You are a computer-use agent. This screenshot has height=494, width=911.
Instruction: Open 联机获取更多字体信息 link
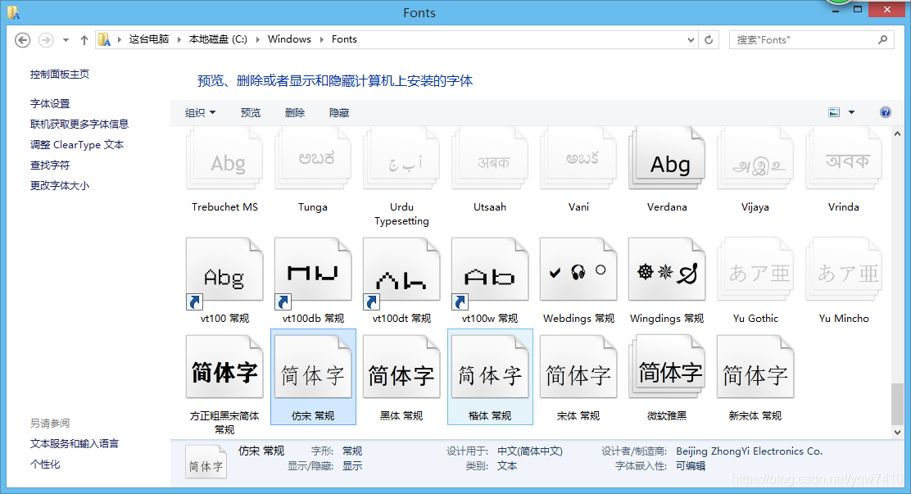pos(79,124)
